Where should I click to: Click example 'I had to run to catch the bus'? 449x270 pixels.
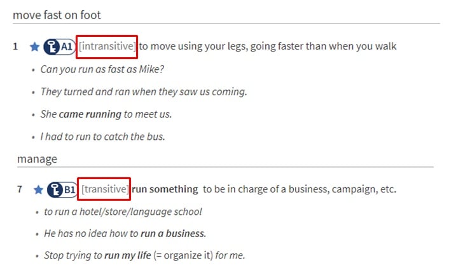click(x=102, y=137)
